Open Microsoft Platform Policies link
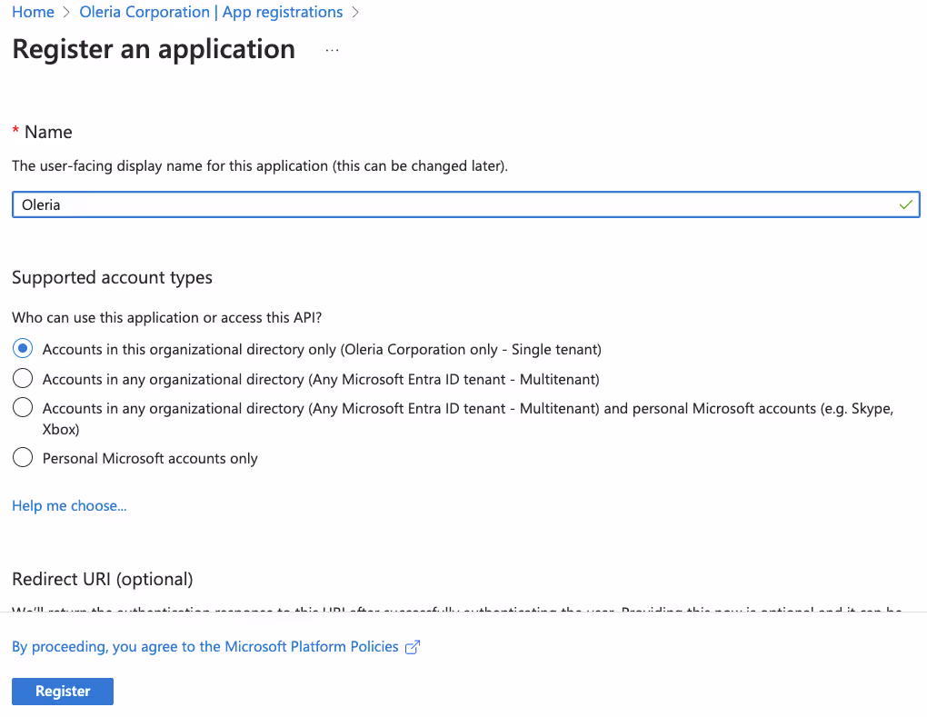927x717 pixels. tap(205, 647)
